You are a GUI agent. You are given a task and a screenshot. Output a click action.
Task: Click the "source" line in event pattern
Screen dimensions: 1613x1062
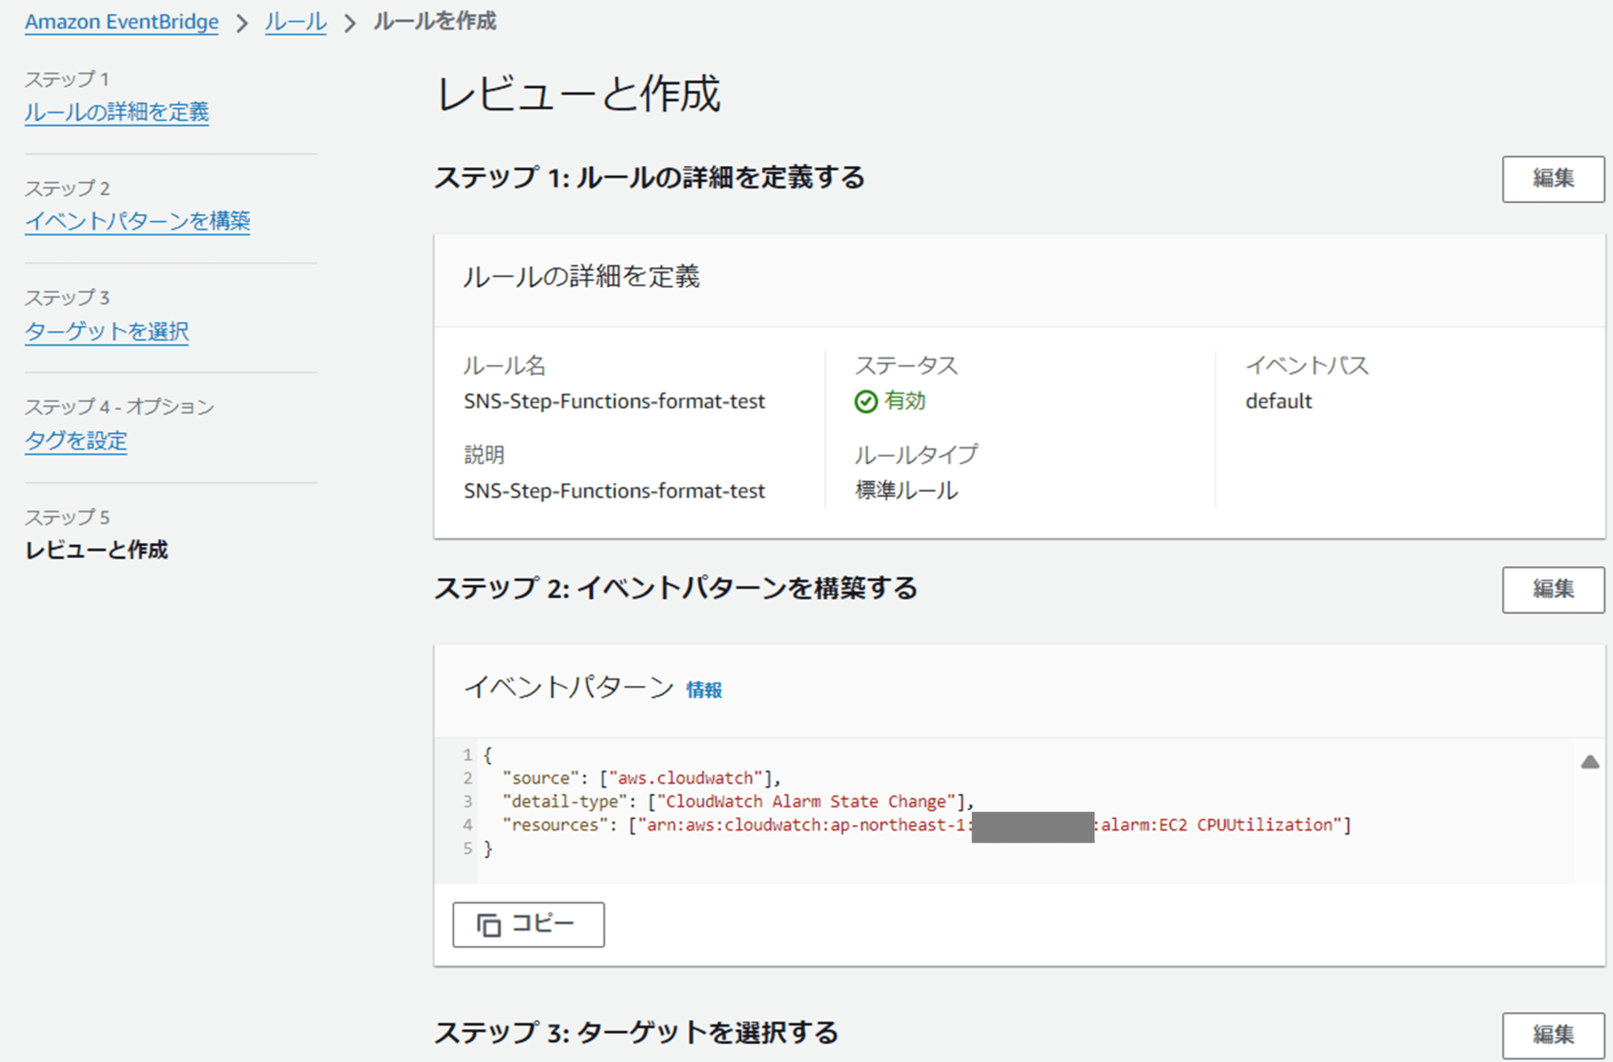[x=642, y=778]
